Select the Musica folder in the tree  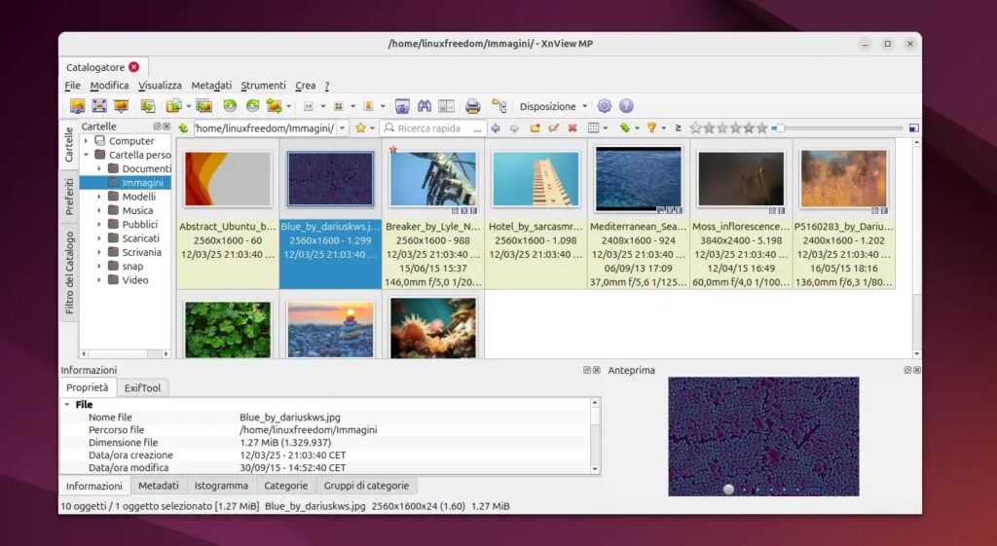137,210
